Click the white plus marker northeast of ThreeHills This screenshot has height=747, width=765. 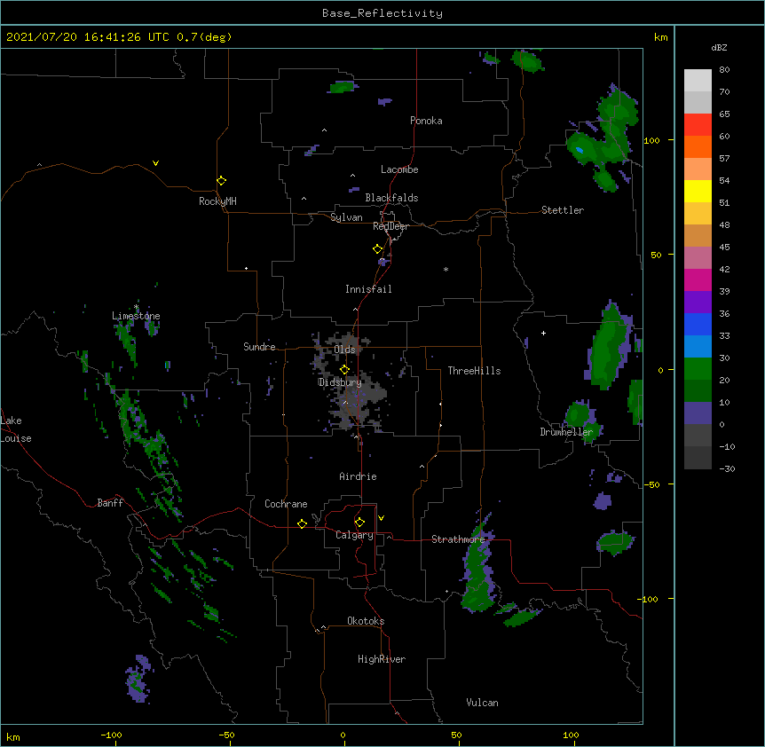[x=543, y=333]
